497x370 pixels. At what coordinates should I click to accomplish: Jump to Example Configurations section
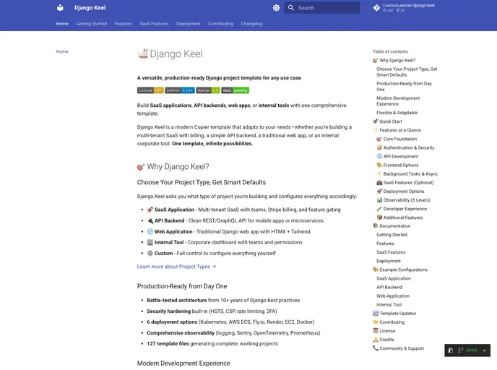point(400,270)
